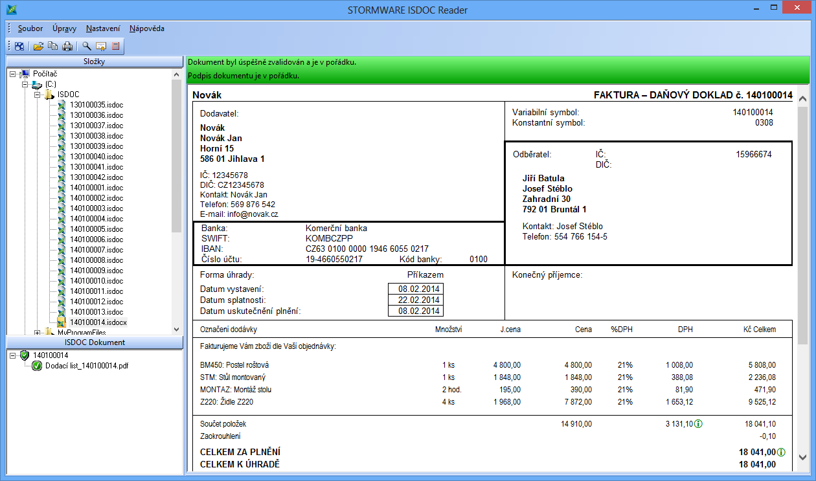Click the calculator toolbar icon
This screenshot has height=481, width=816.
(116, 46)
